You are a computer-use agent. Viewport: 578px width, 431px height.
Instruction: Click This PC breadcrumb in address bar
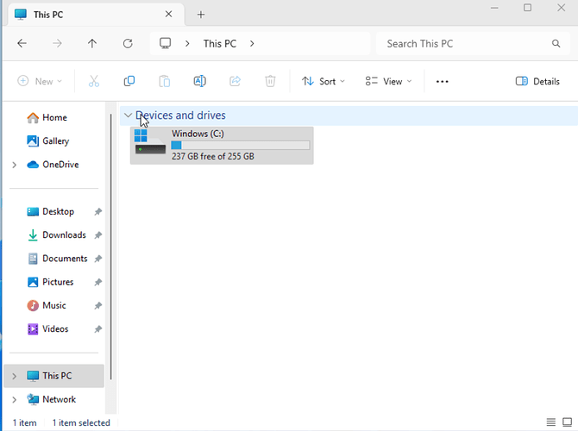click(220, 44)
